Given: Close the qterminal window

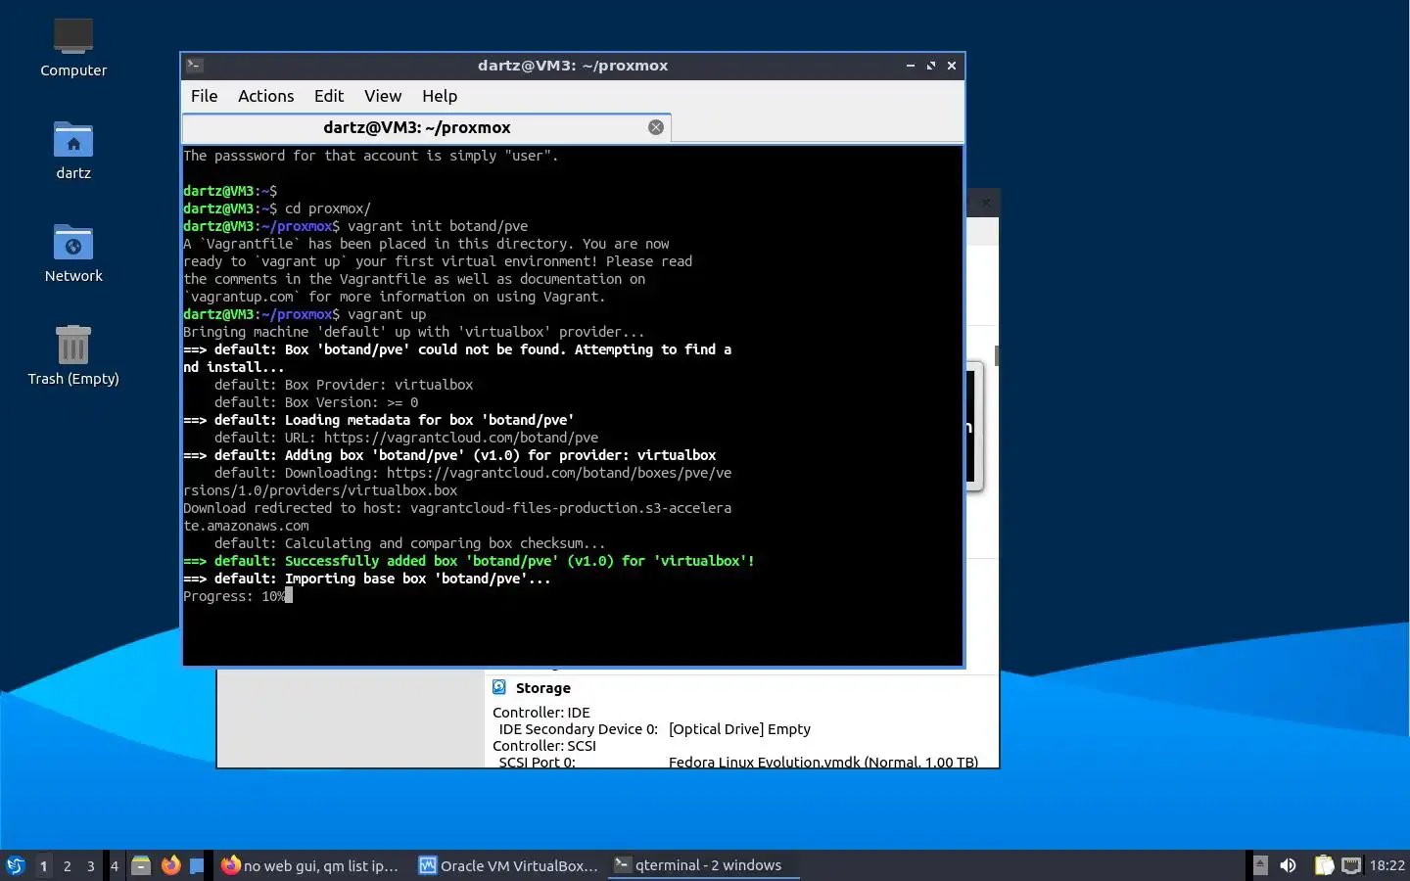Looking at the screenshot, I should pyautogui.click(x=952, y=66).
